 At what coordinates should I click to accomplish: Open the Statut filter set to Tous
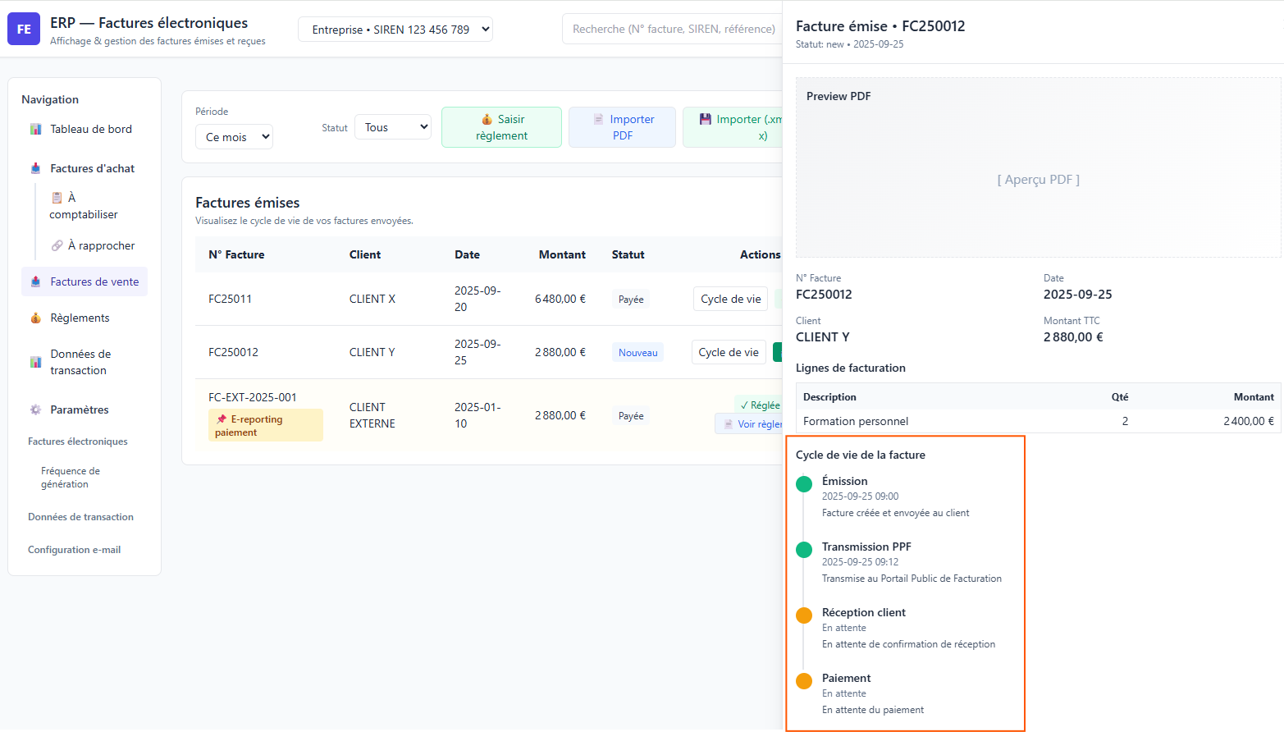point(393,127)
